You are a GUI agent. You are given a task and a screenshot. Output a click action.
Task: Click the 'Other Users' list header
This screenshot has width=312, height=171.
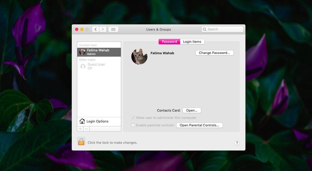[87, 60]
